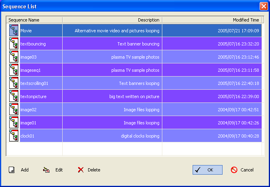Click the red X Delete icon

coord(81,170)
